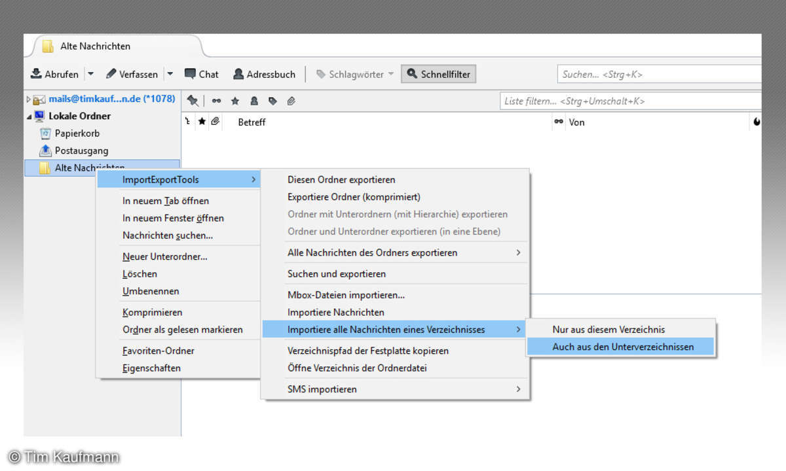
Task: Choose 'Auch aus den Unterverzeichnissen' submenu entry
Action: pos(622,347)
